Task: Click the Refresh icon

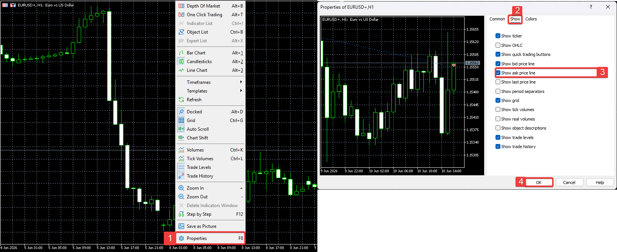Action: [181, 100]
